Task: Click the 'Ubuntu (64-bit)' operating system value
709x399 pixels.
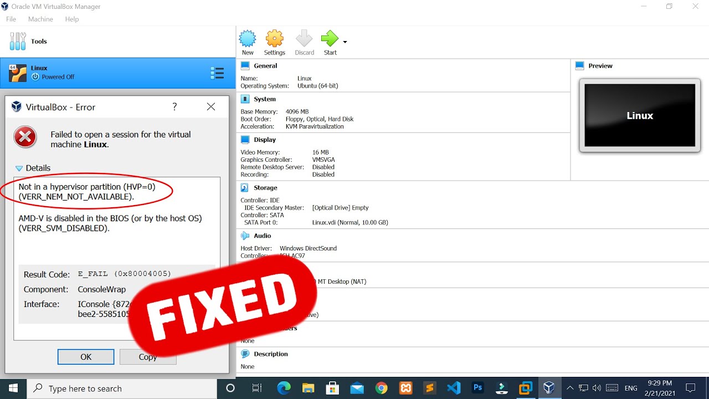Action: tap(317, 86)
